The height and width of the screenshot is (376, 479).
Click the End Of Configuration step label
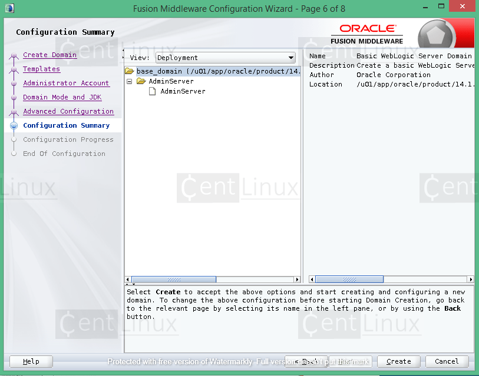64,154
